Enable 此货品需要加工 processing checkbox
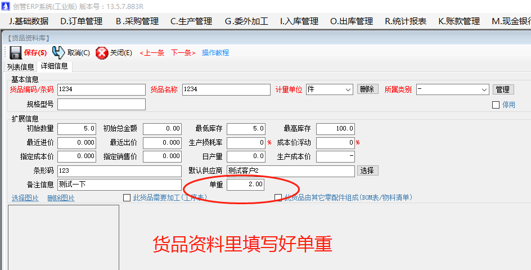 tap(127, 197)
